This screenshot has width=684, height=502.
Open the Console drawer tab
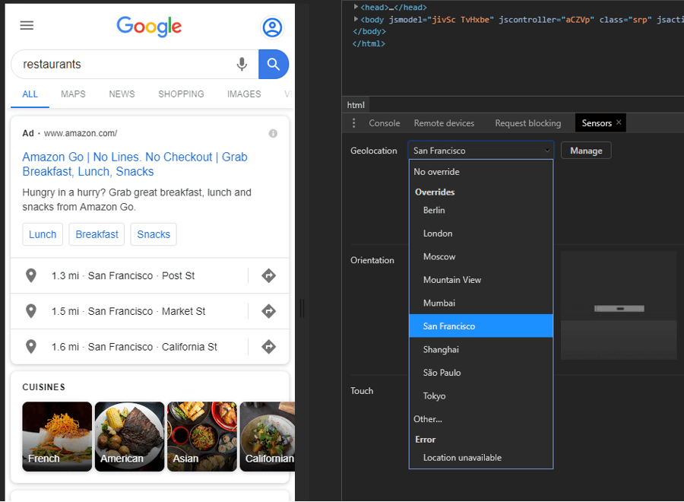[x=385, y=123]
